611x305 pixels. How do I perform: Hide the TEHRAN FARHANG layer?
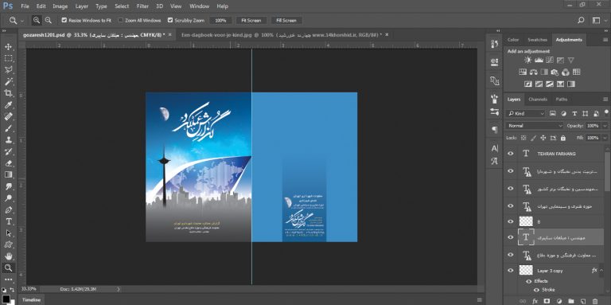click(x=511, y=154)
